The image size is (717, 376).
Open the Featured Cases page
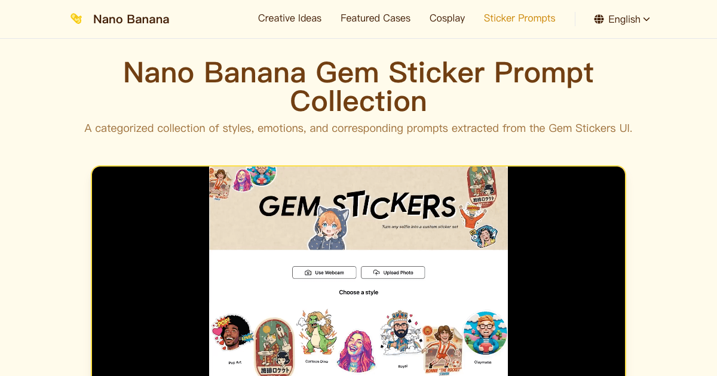pyautogui.click(x=375, y=19)
